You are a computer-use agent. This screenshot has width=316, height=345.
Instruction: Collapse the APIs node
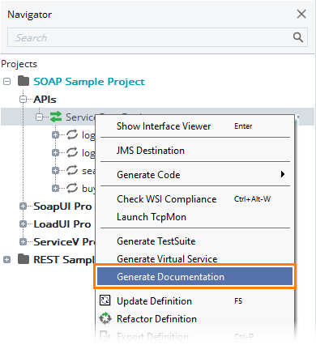point(23,99)
